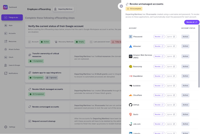202x134 pixels.
Task: Click the app logo in the sidebar
Action: pos(5,7)
